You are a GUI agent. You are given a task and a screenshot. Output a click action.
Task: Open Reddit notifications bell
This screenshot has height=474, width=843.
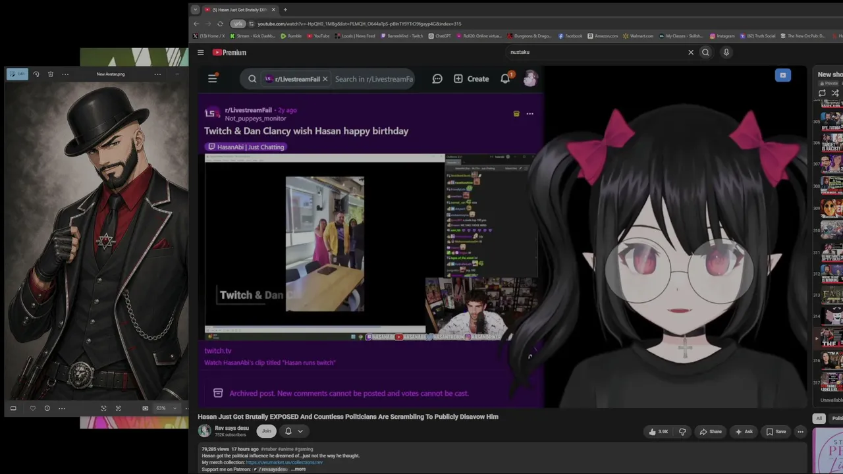pos(505,79)
